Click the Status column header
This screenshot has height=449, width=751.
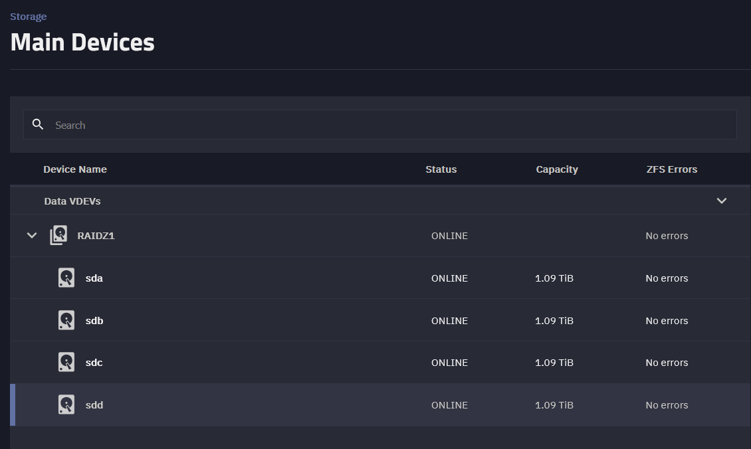441,169
